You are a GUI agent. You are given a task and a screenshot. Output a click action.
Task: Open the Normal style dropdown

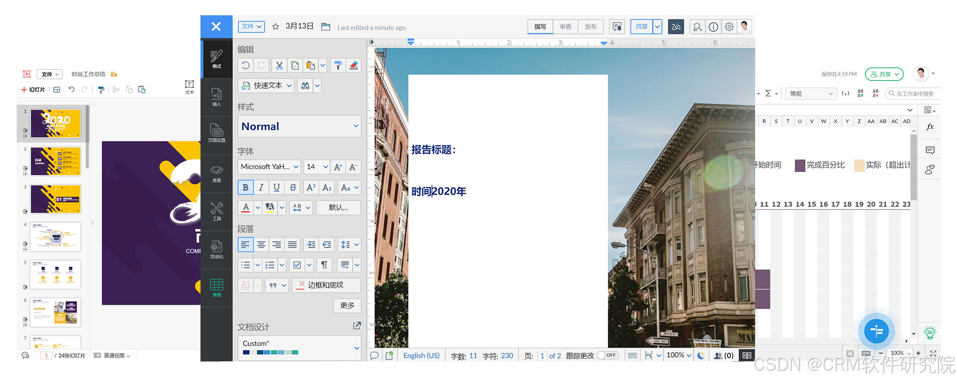tap(299, 126)
